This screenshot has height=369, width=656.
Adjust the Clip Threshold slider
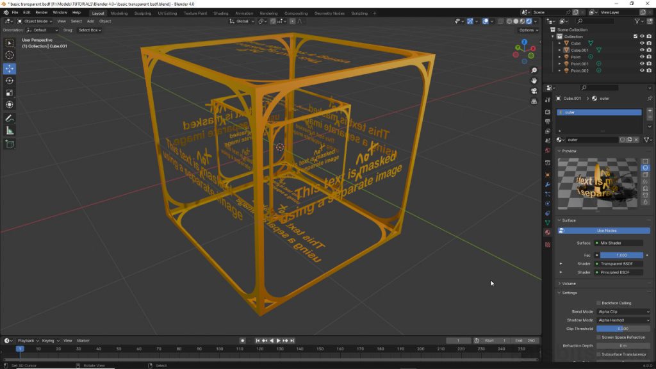pos(623,329)
